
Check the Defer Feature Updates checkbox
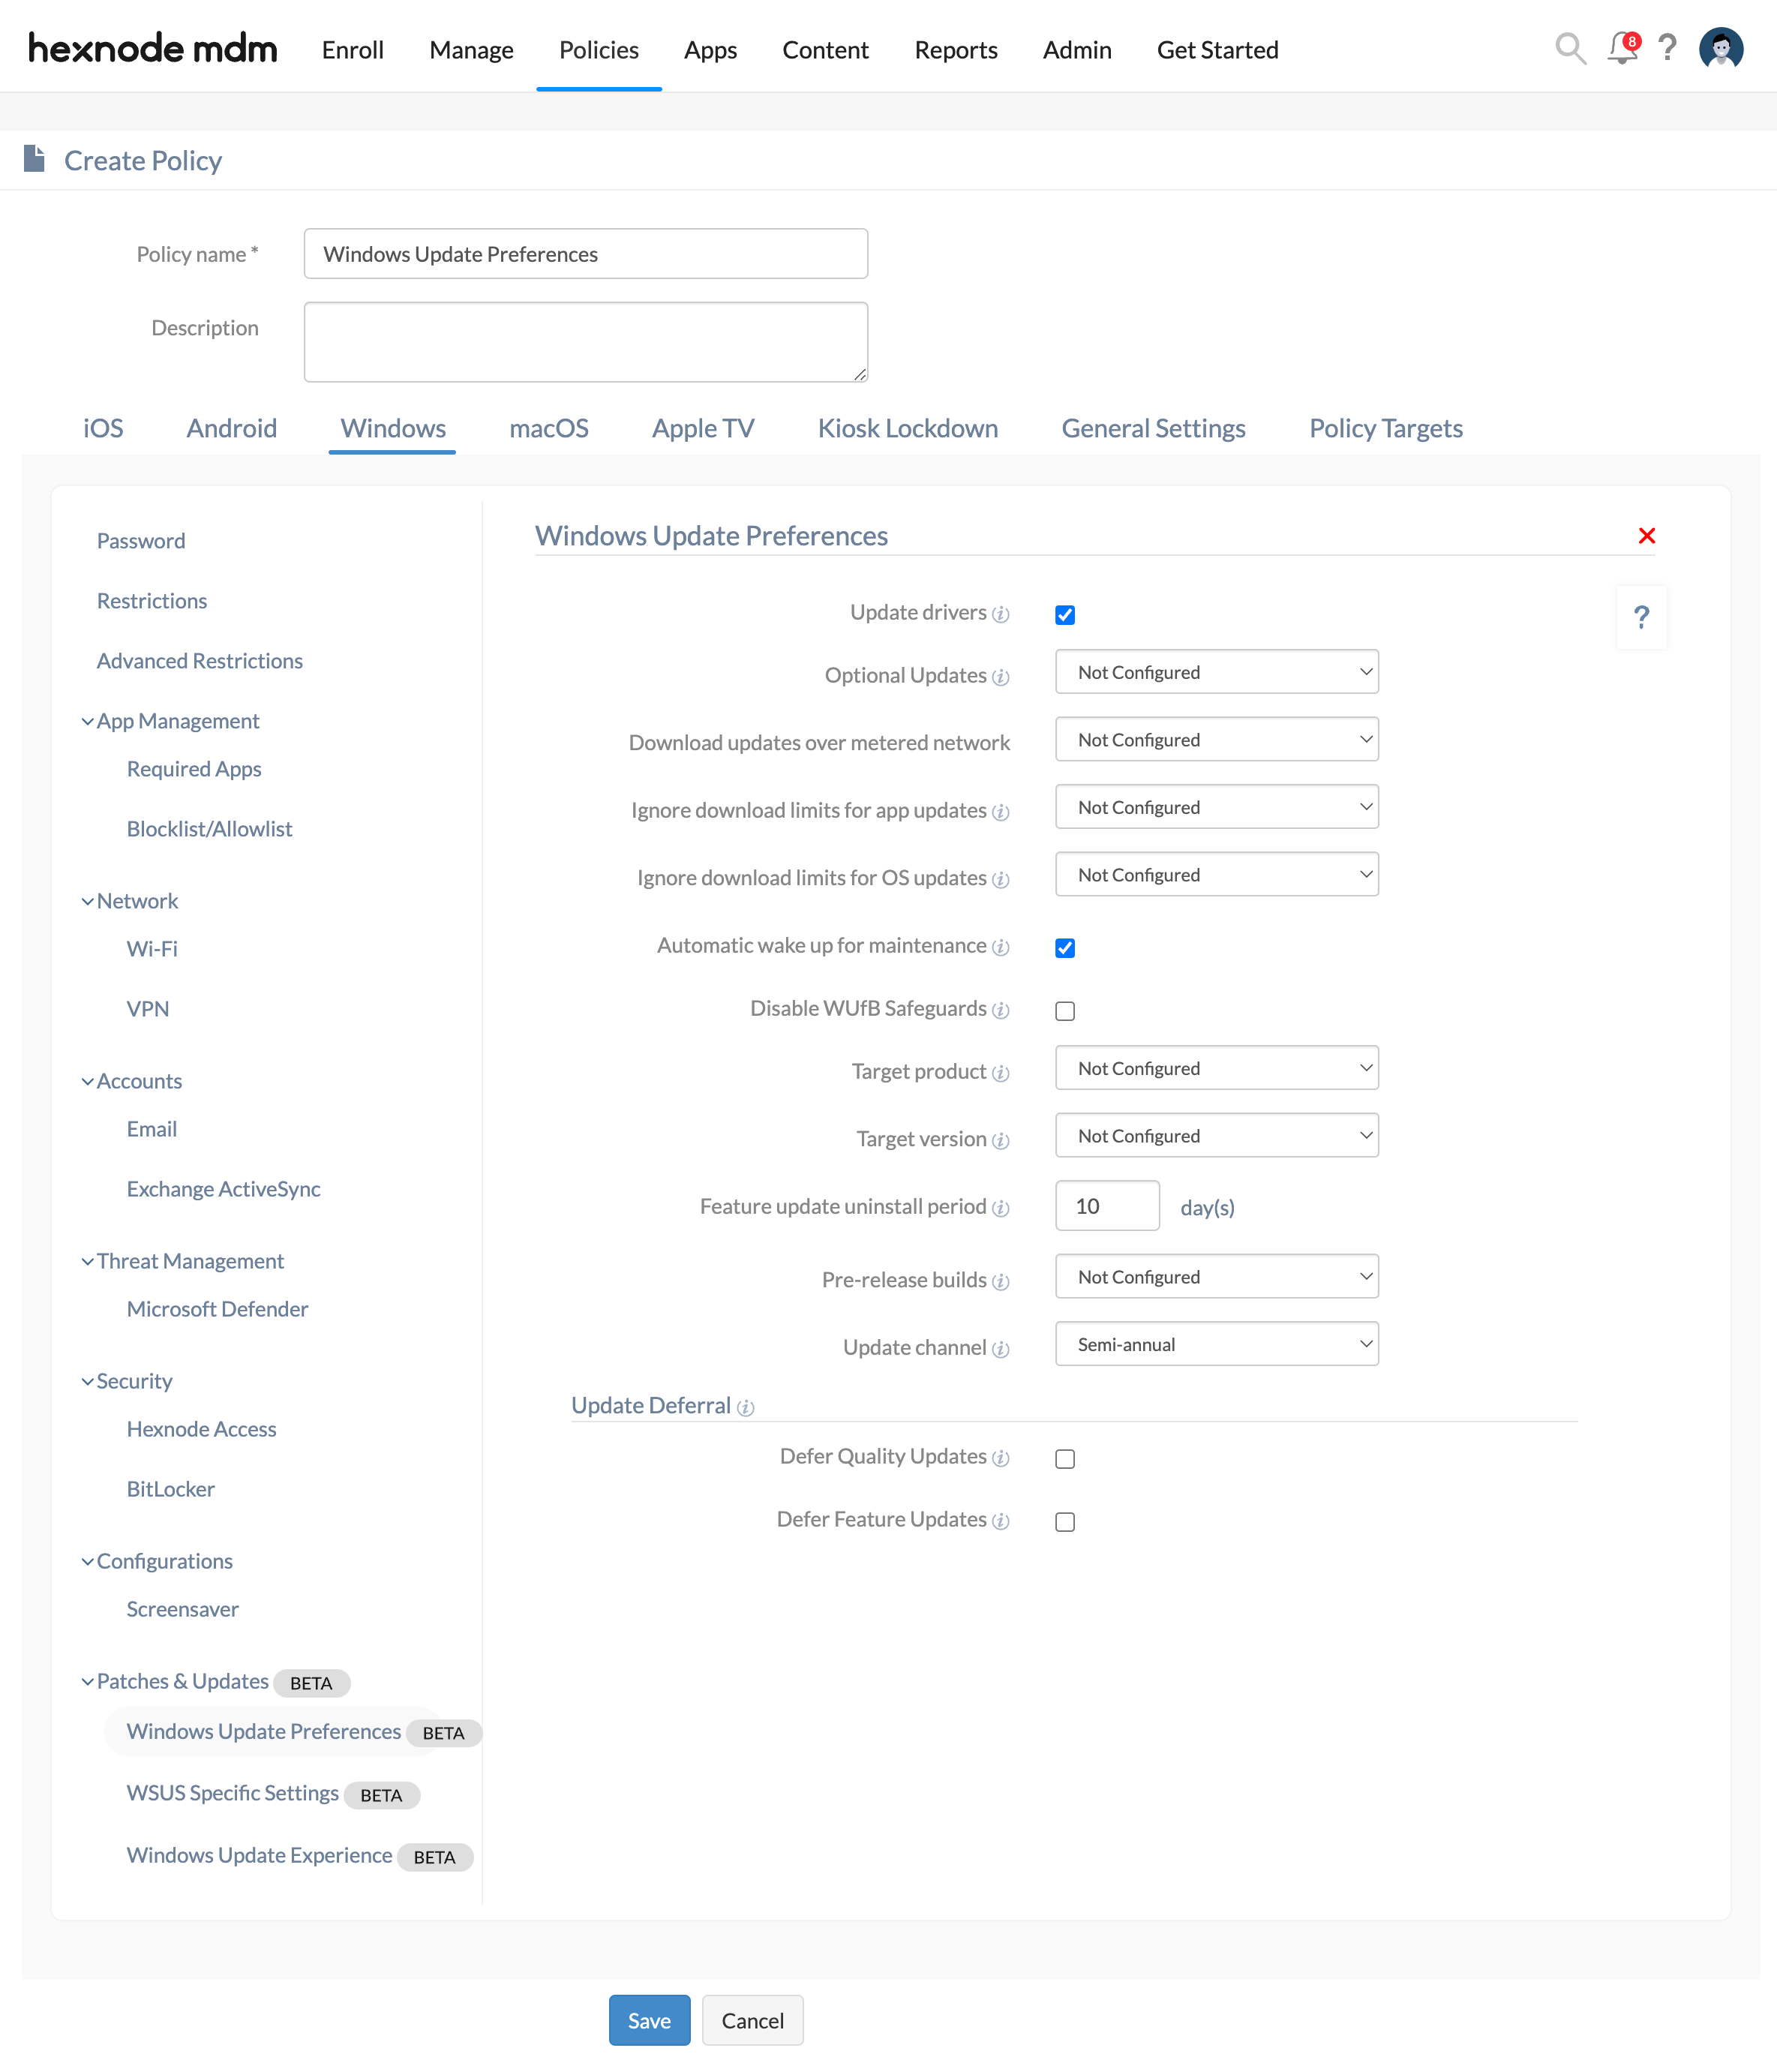coord(1065,1521)
